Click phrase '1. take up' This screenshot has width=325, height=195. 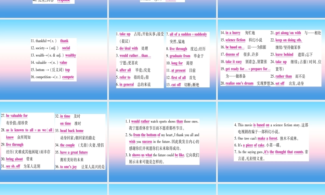pos(123,34)
